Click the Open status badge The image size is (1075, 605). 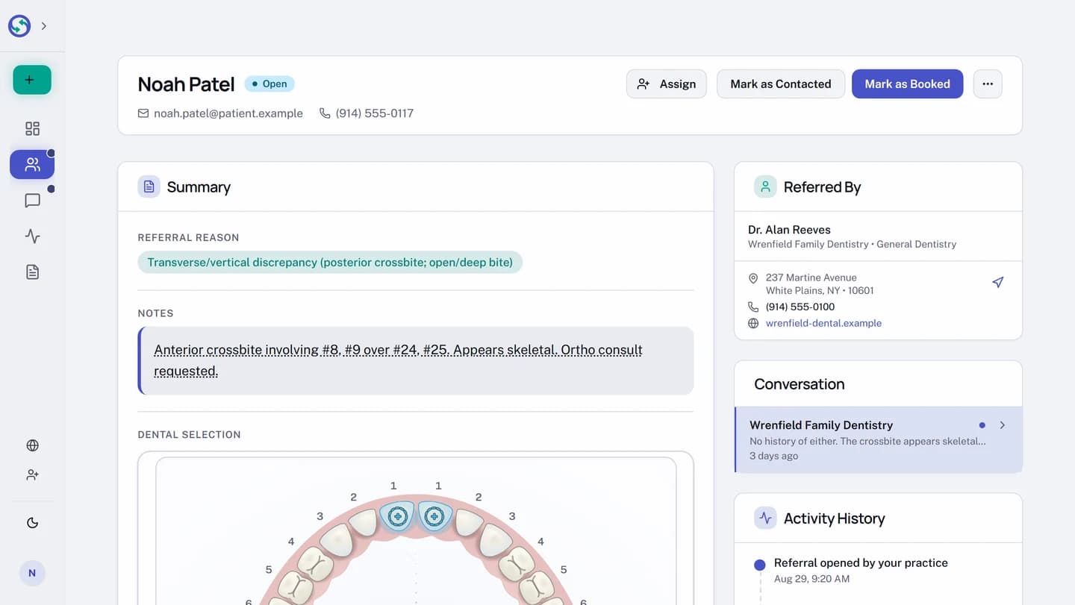(x=269, y=84)
